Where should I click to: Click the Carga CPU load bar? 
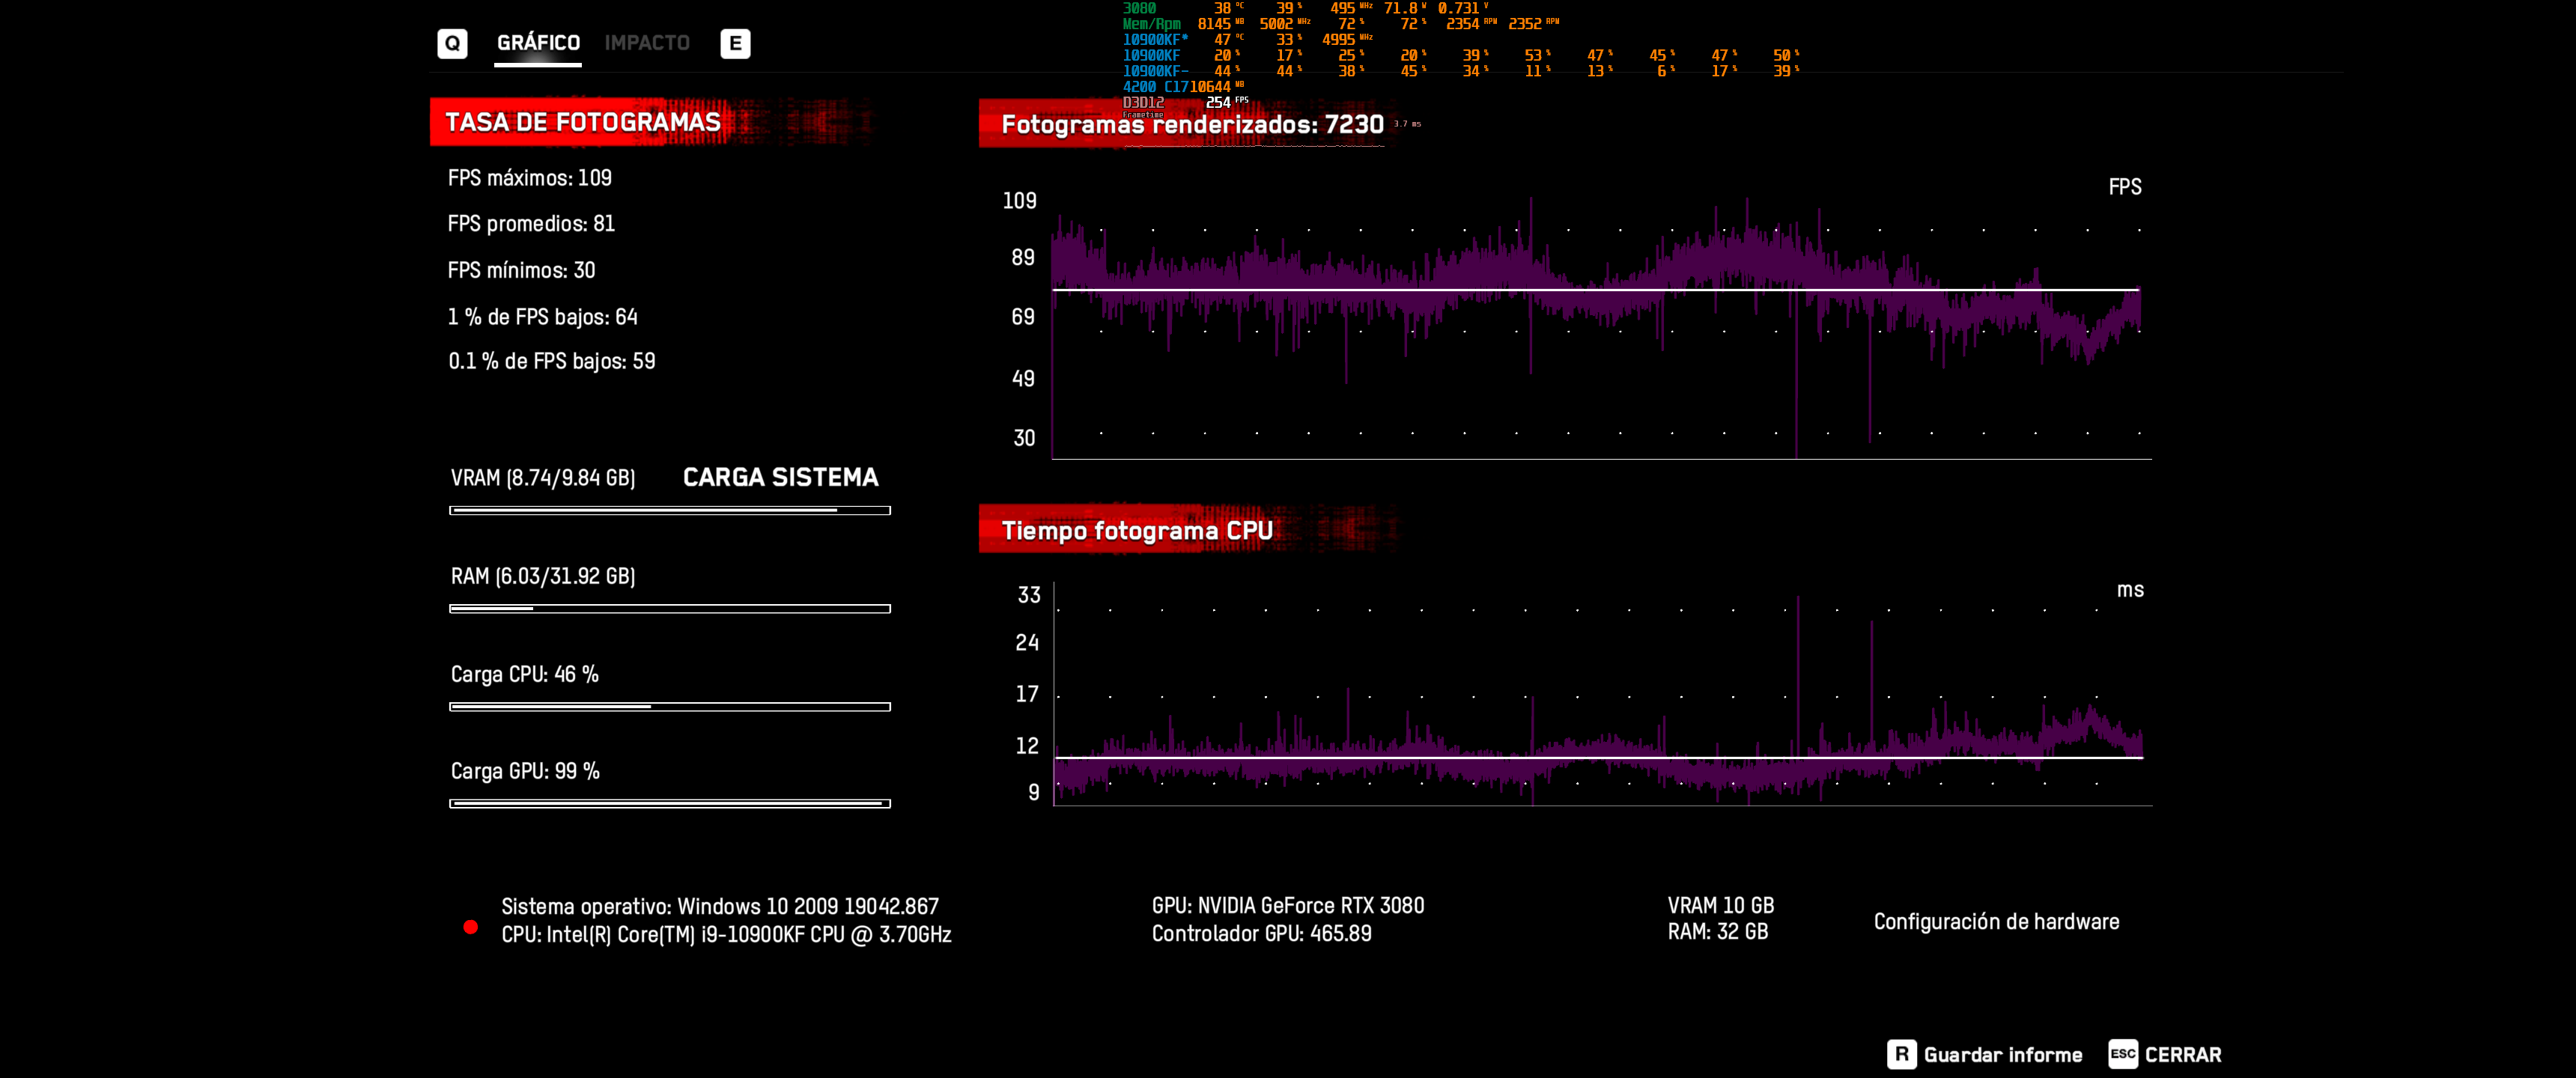[669, 707]
